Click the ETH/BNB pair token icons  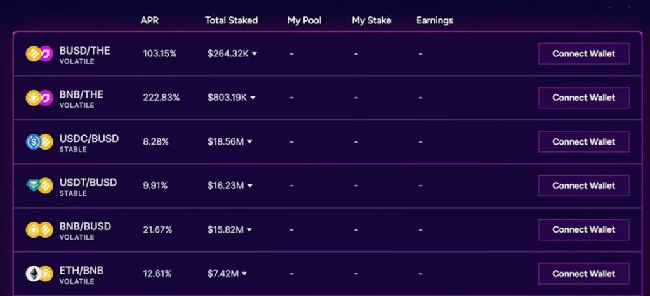tap(39, 274)
